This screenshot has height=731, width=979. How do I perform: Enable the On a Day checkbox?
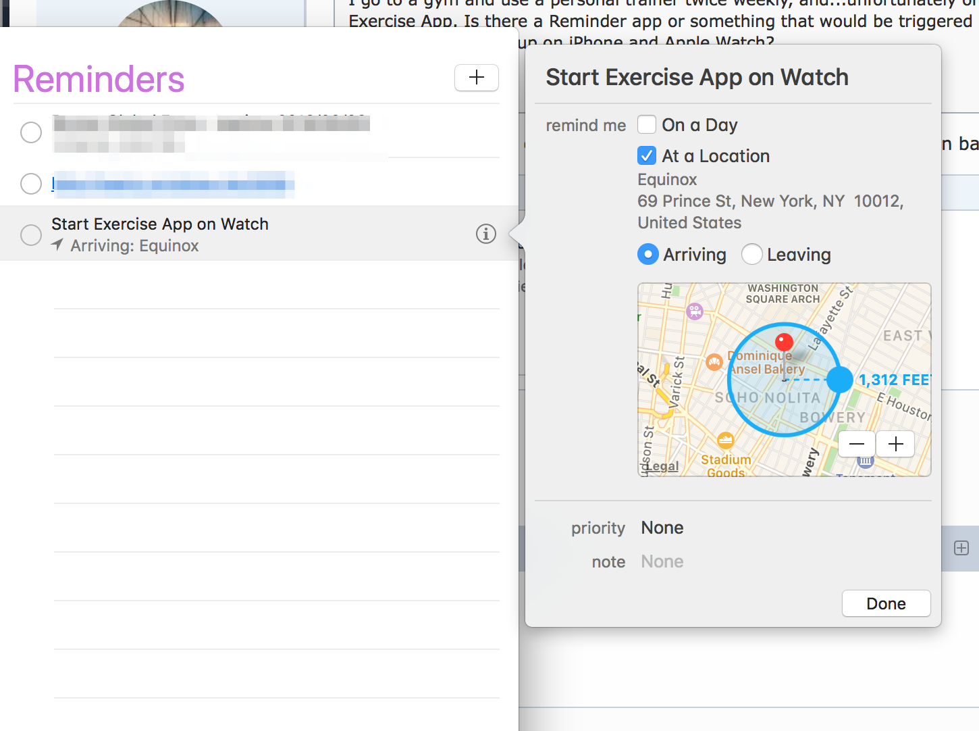pos(647,124)
